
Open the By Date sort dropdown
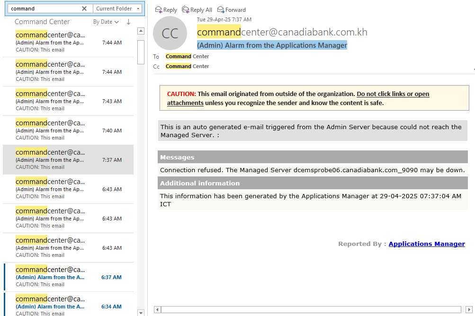pos(106,22)
